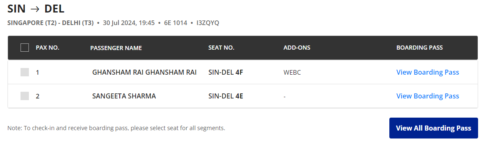494x151 pixels.
Task: Click the BOARDING PASS column header
Action: pyautogui.click(x=419, y=48)
